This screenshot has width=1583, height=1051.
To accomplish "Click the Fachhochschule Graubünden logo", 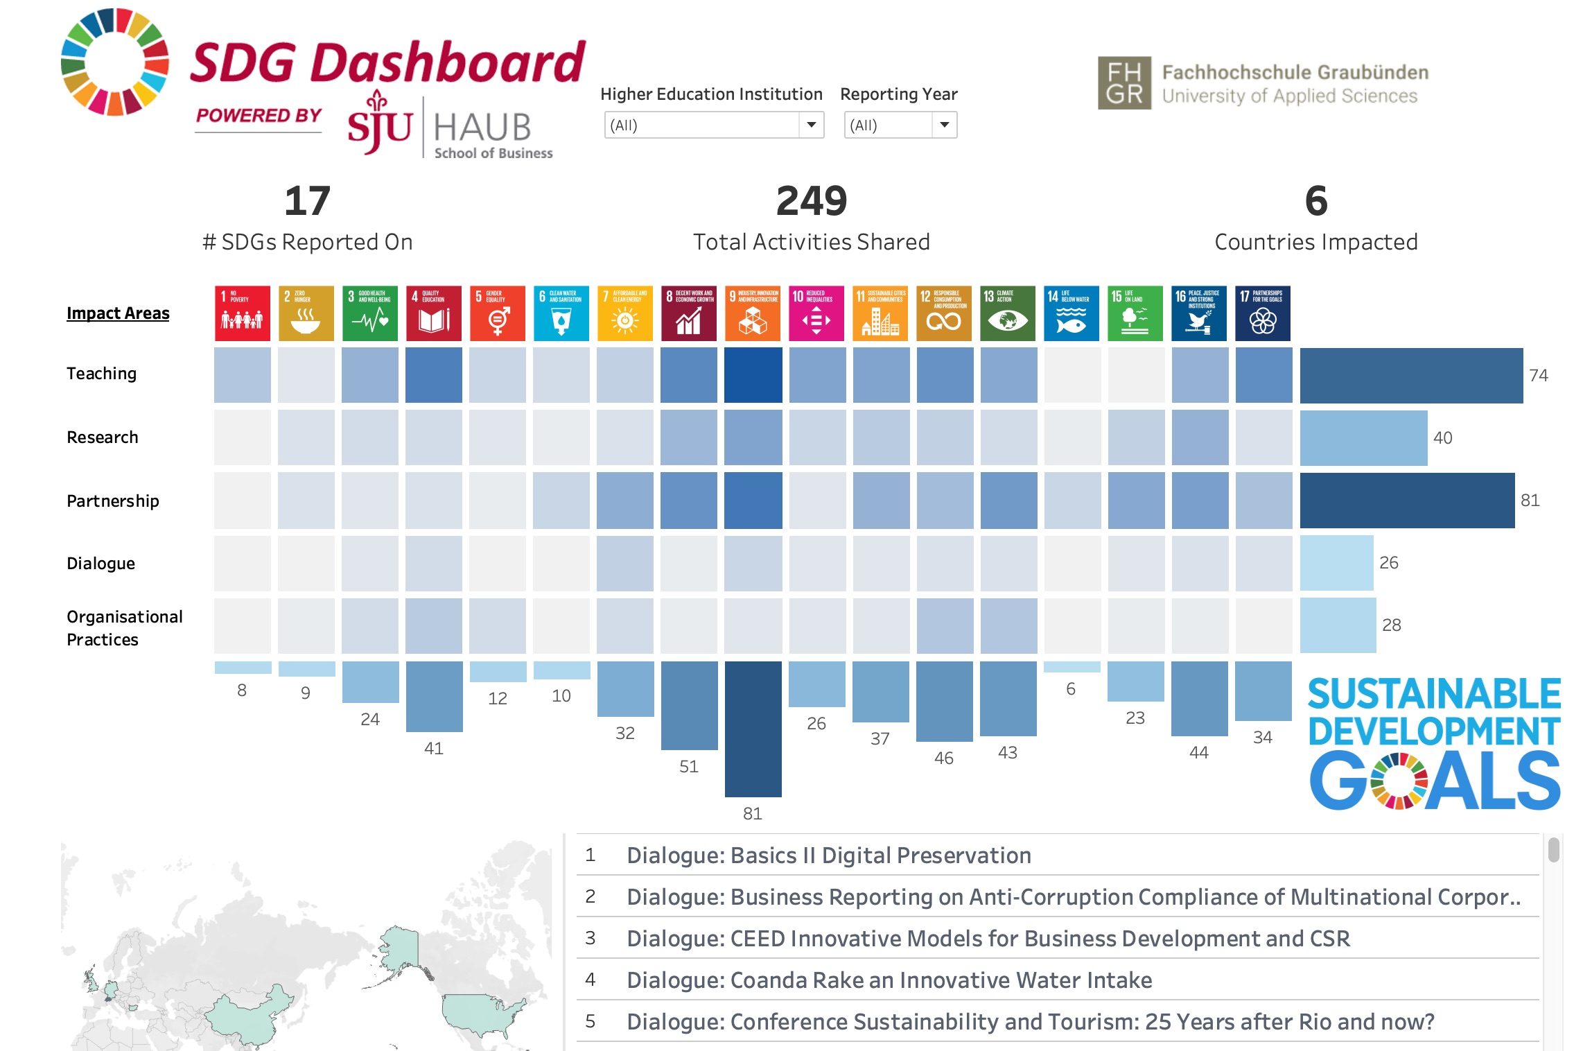I will pyautogui.click(x=1262, y=83).
